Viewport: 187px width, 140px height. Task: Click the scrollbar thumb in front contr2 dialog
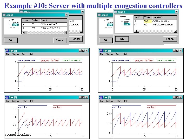pos(138,31)
